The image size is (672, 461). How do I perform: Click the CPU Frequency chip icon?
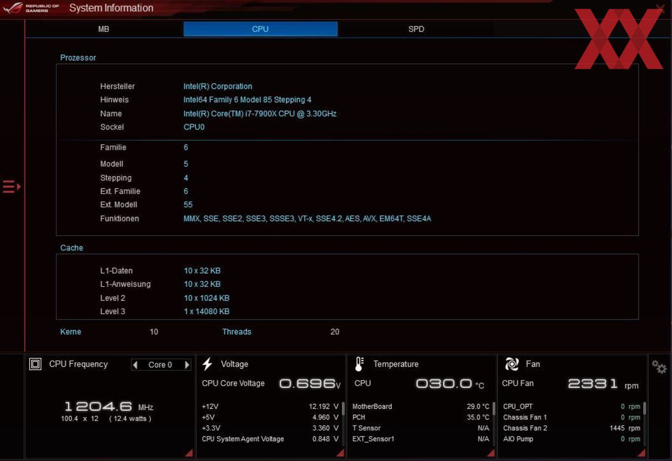pos(35,364)
